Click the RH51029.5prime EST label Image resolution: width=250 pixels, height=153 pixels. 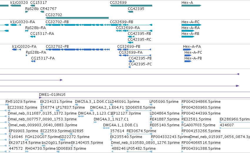(x=21, y=102)
